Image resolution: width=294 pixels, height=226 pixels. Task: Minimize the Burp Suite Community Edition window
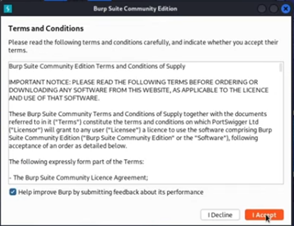tap(262, 9)
